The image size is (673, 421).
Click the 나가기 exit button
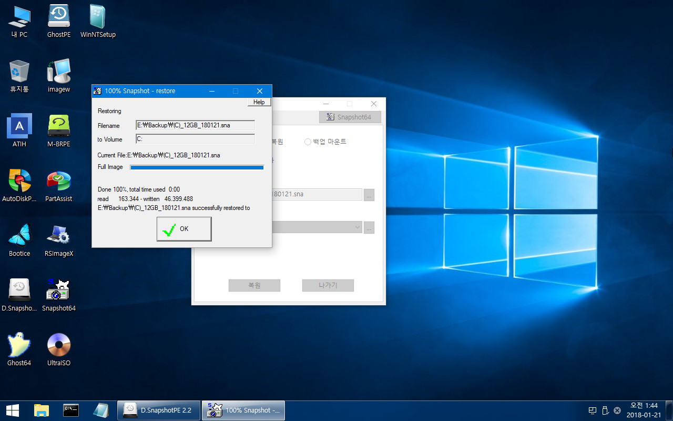328,285
